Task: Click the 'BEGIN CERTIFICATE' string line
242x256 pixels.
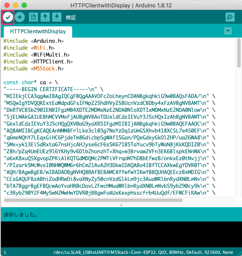Action: point(54,89)
